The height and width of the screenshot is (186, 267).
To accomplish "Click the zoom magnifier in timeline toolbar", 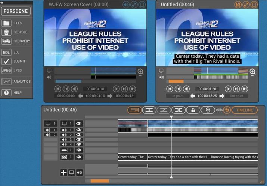I will [208, 110].
